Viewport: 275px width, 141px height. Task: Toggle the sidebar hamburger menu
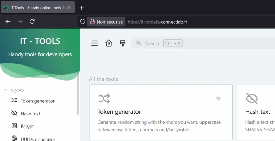pyautogui.click(x=95, y=43)
